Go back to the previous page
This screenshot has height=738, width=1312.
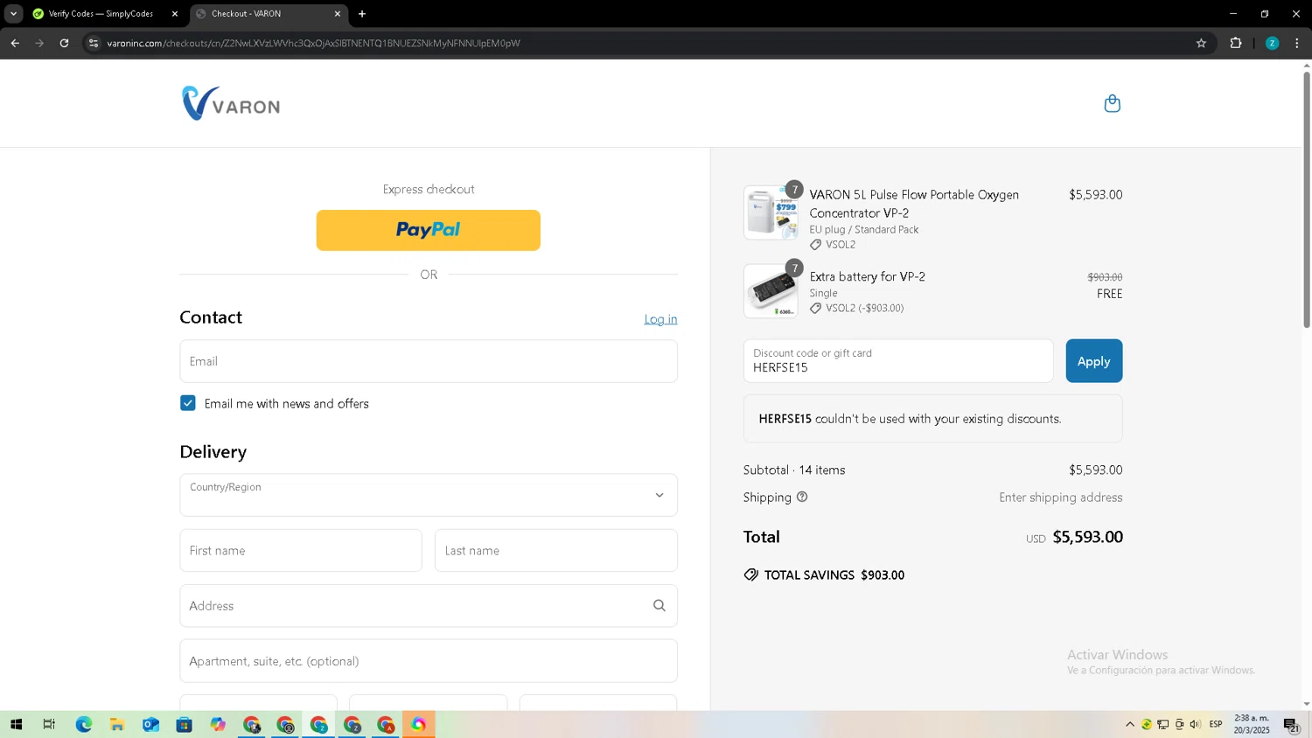click(x=15, y=43)
